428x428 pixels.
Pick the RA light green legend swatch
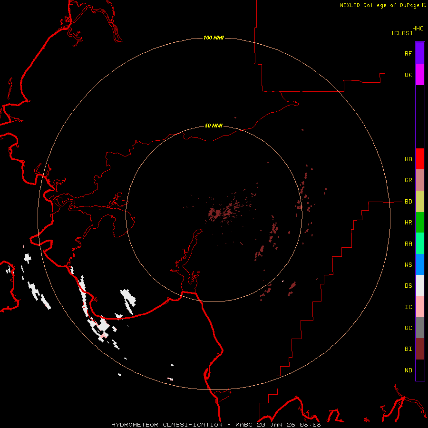click(x=420, y=243)
